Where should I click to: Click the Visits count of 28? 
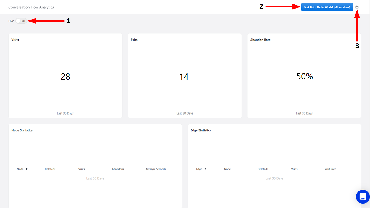click(x=65, y=77)
